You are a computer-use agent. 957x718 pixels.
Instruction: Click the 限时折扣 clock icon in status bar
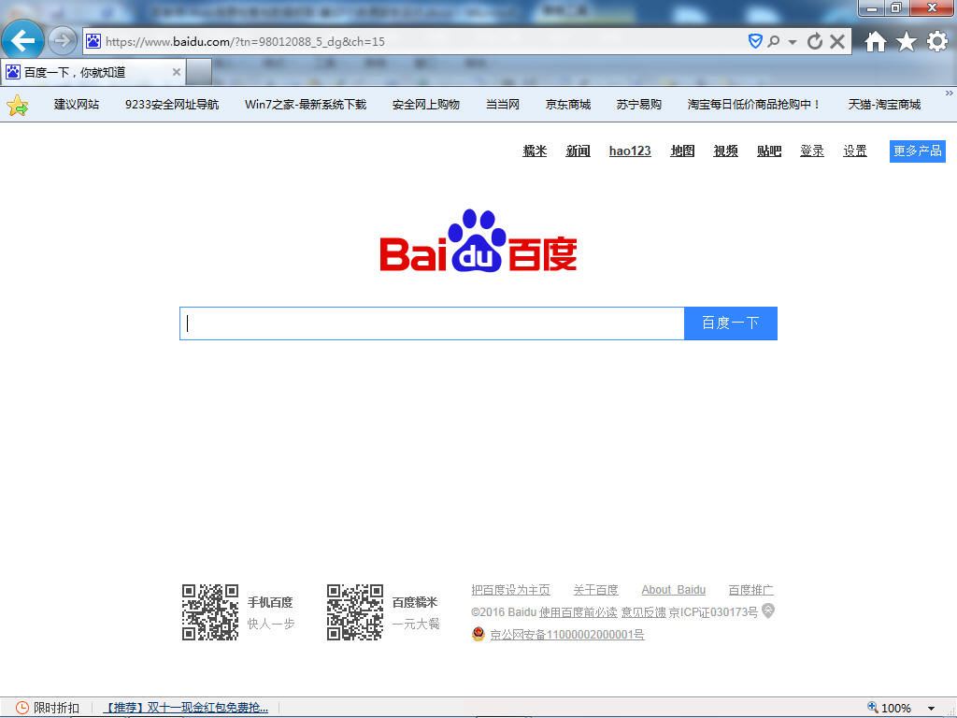coord(22,708)
